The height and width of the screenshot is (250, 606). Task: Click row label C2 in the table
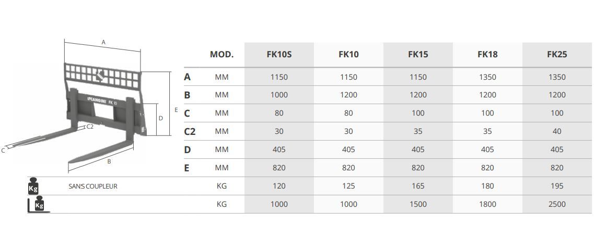pyautogui.click(x=190, y=131)
